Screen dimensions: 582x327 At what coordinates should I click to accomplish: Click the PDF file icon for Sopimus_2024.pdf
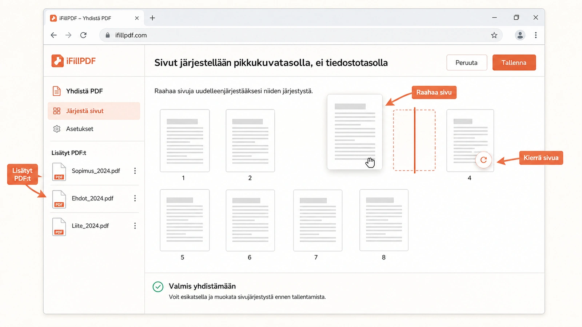click(59, 171)
